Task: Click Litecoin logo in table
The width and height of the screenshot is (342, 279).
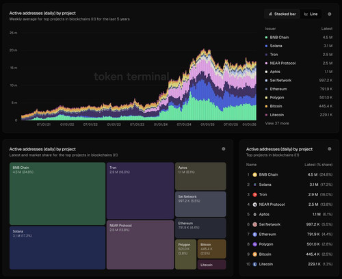Action: click(255, 264)
